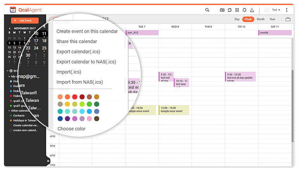
Task: Collapse the My calendars group
Action: tap(9, 76)
